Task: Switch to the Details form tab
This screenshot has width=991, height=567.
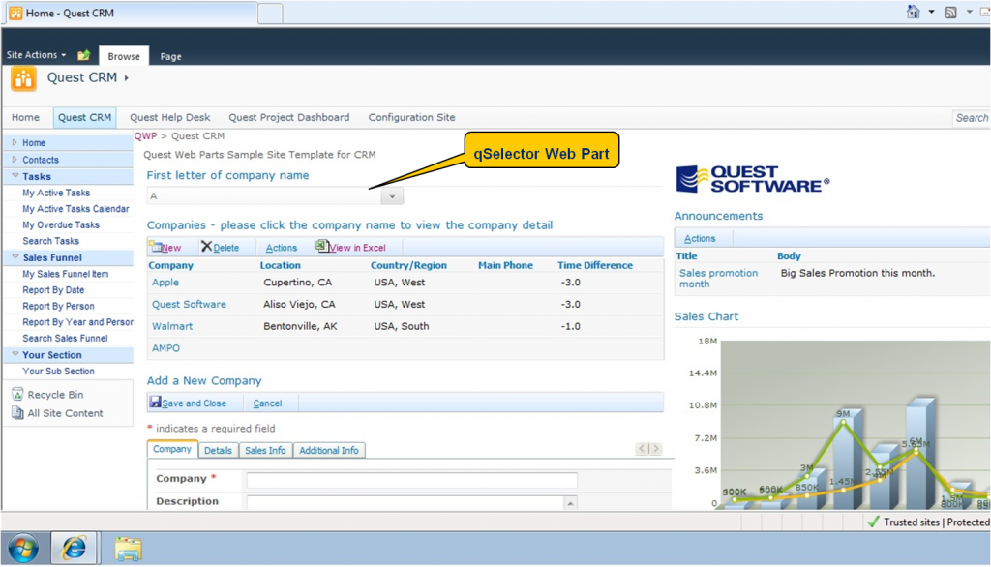Action: tap(218, 450)
